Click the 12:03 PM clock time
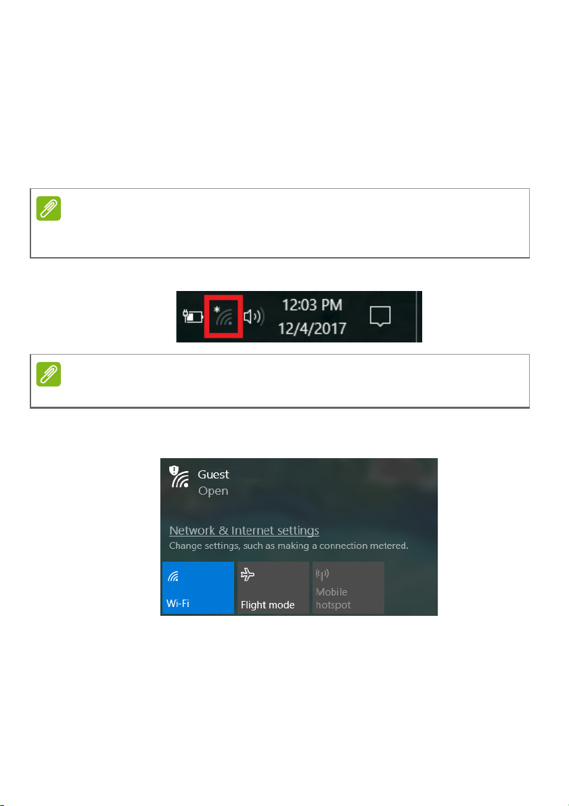 coord(312,305)
